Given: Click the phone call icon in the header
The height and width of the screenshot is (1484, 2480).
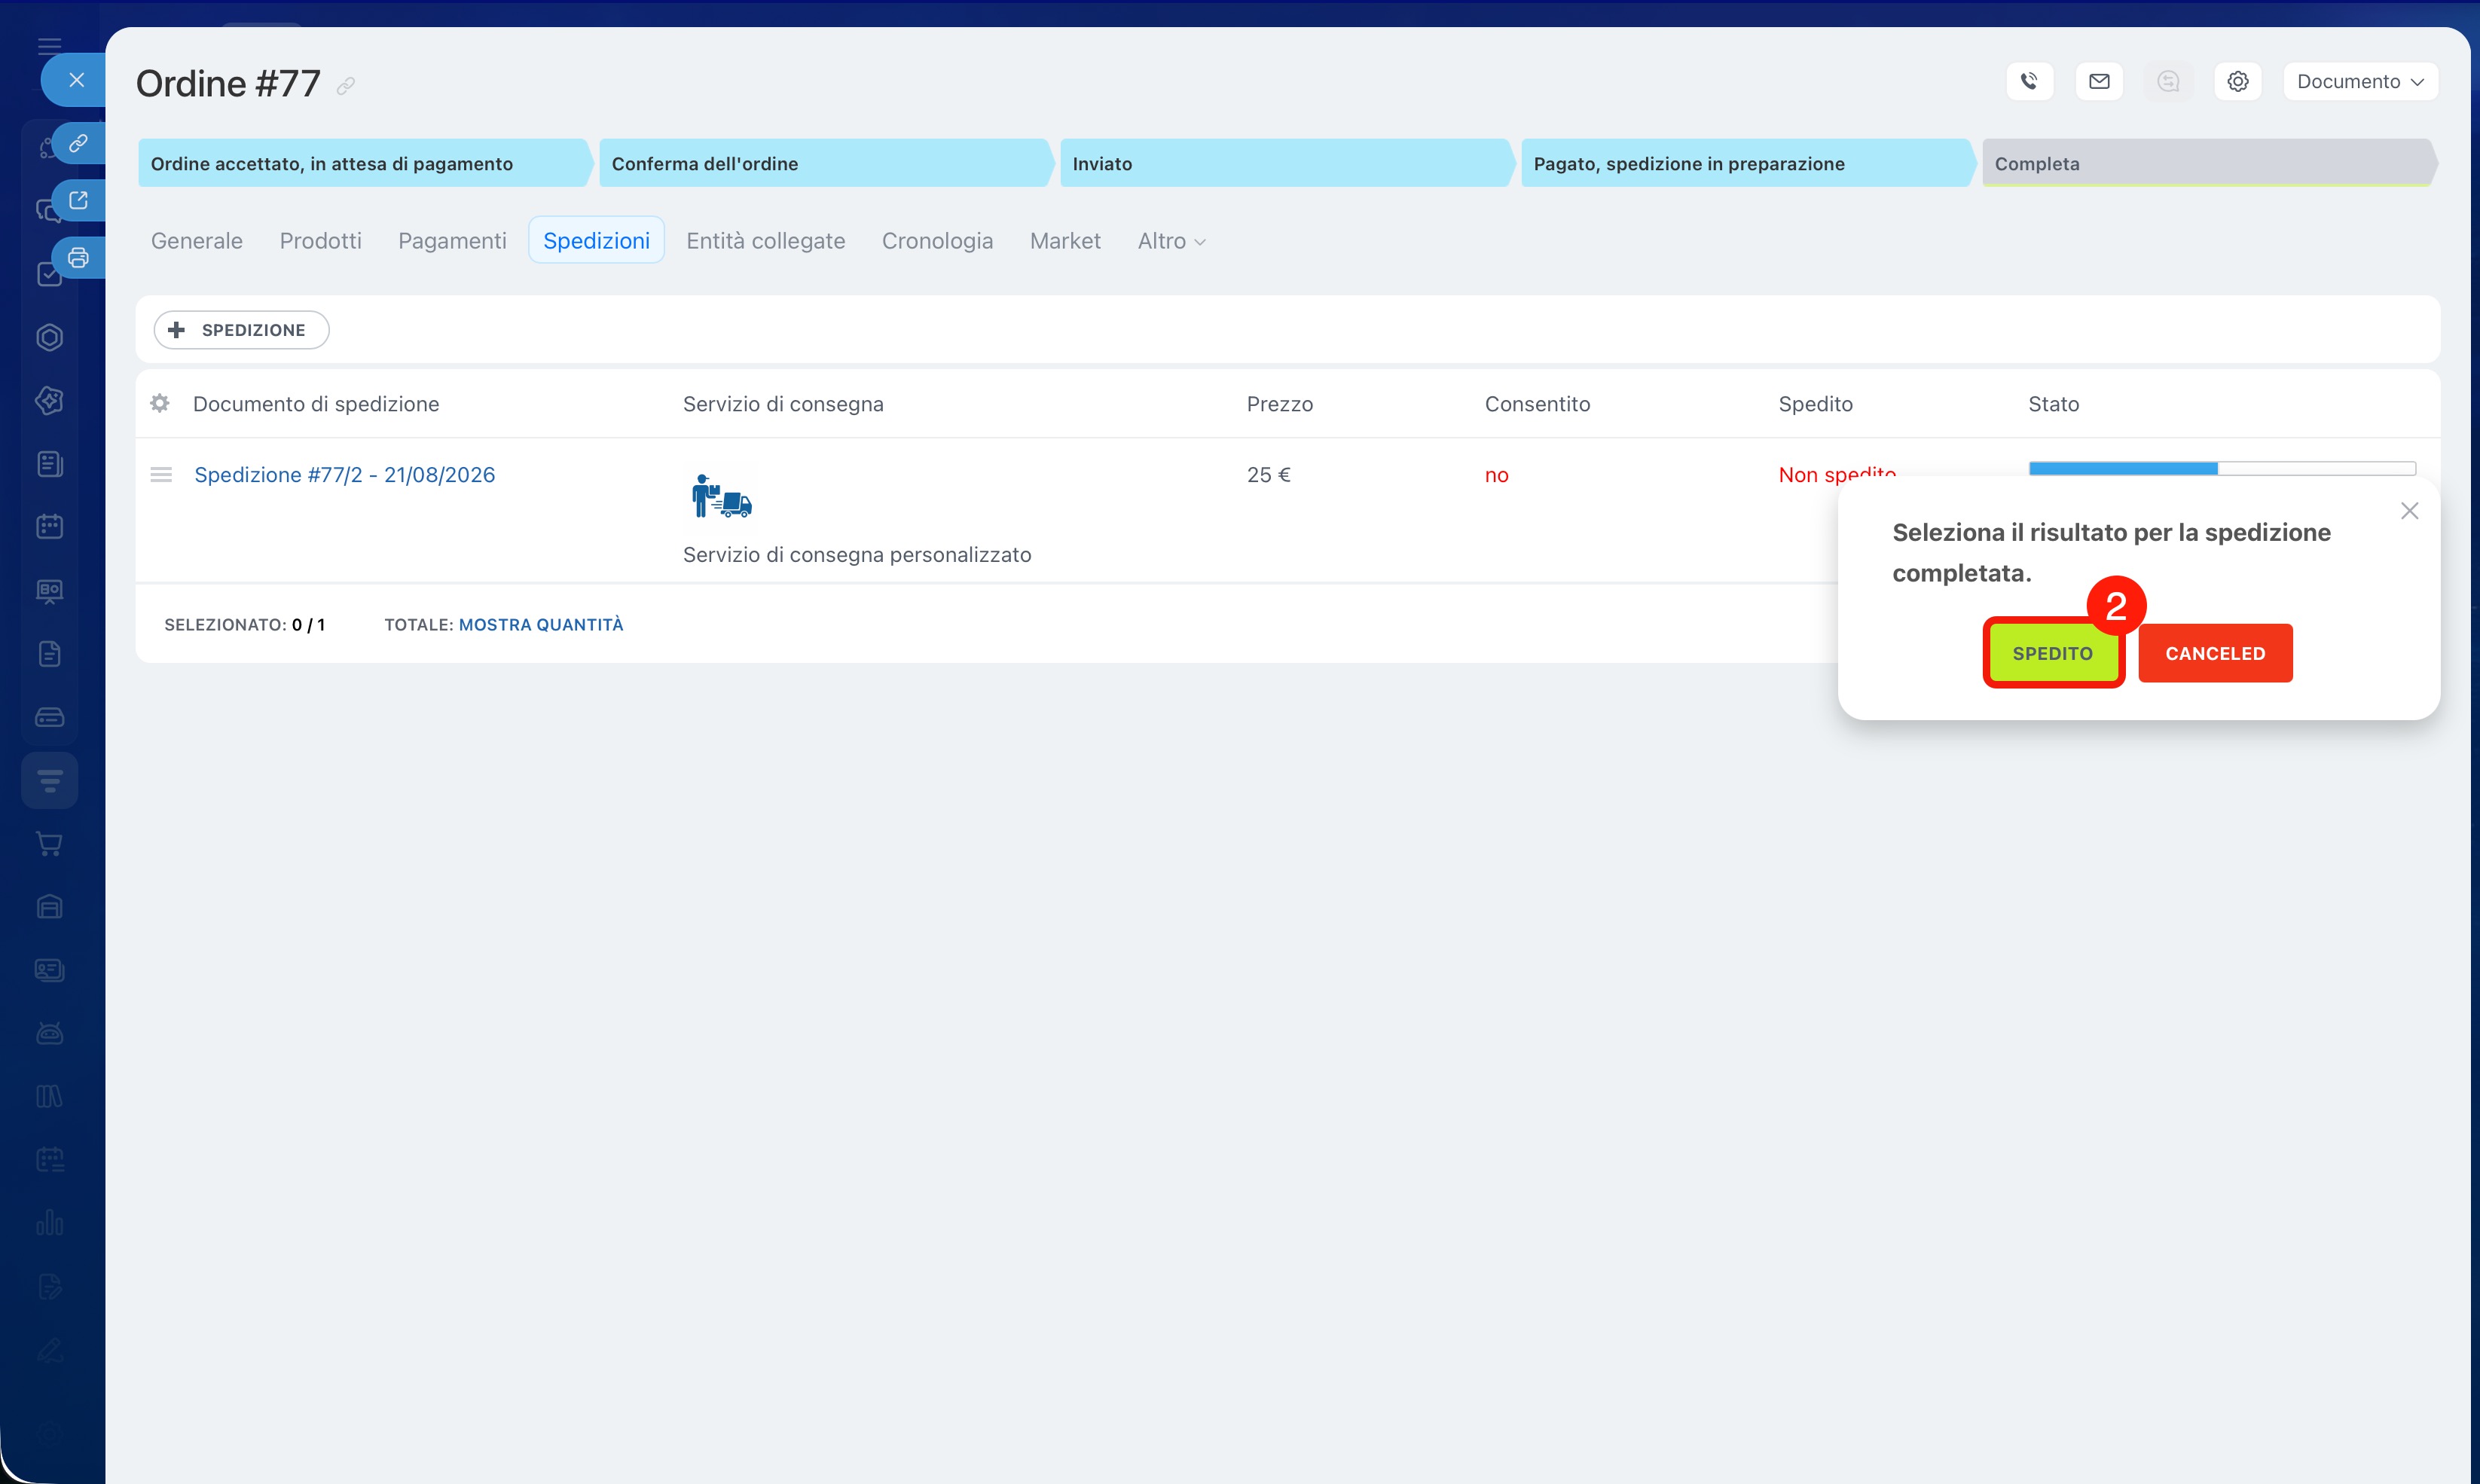Looking at the screenshot, I should (2029, 81).
